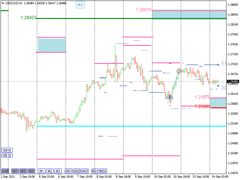Select the cyan zone near 1.25978
240x180 pixels.
click(218, 103)
